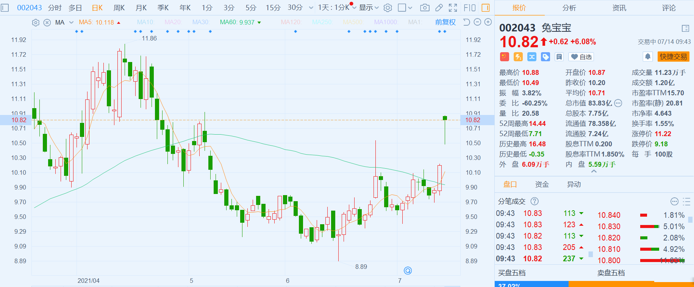Toggle the orange right-side panel button

click(x=485, y=8)
